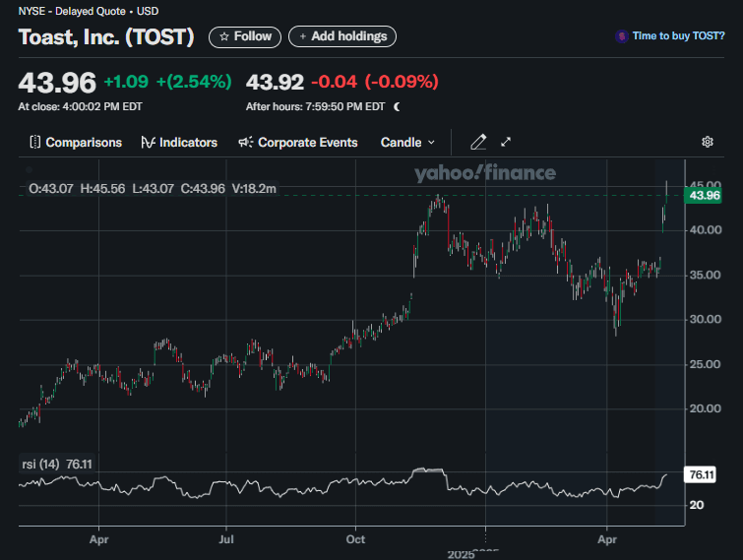Viewport: 743px width, 560px height.
Task: Open the Comparisons menu
Action: point(83,143)
